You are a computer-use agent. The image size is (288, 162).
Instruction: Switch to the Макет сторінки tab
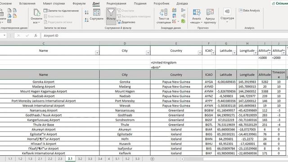54,4
